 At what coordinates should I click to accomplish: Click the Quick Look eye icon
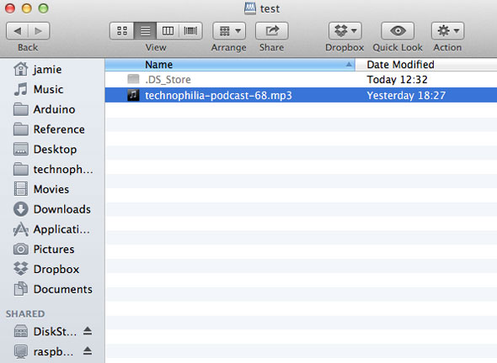pyautogui.click(x=398, y=31)
